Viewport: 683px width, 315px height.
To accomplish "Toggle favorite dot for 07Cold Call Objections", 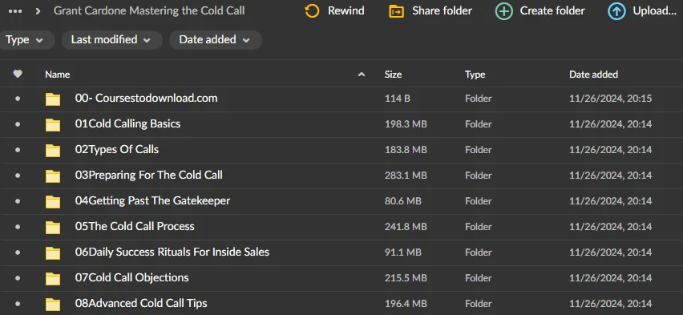I will [x=18, y=278].
